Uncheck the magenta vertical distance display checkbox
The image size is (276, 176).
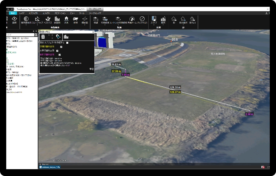point(60,55)
